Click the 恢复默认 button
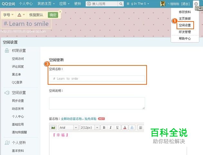The height and width of the screenshot is (155, 203). 36,15
